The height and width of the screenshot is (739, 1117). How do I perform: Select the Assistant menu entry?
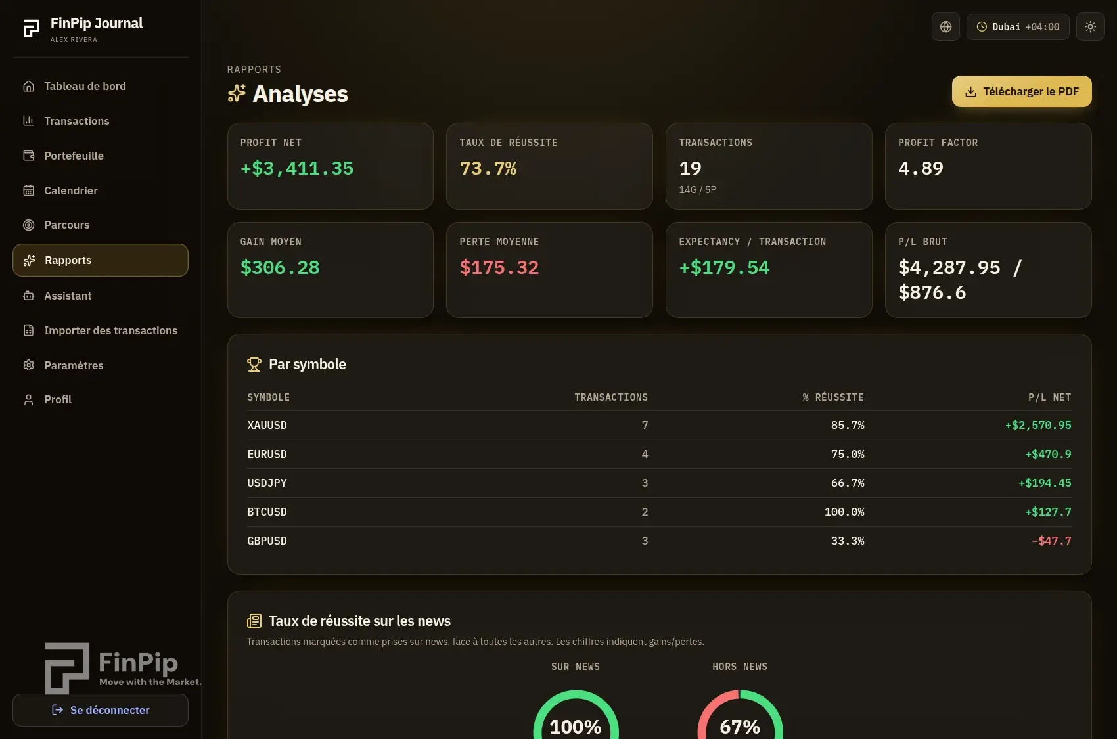pyautogui.click(x=101, y=296)
